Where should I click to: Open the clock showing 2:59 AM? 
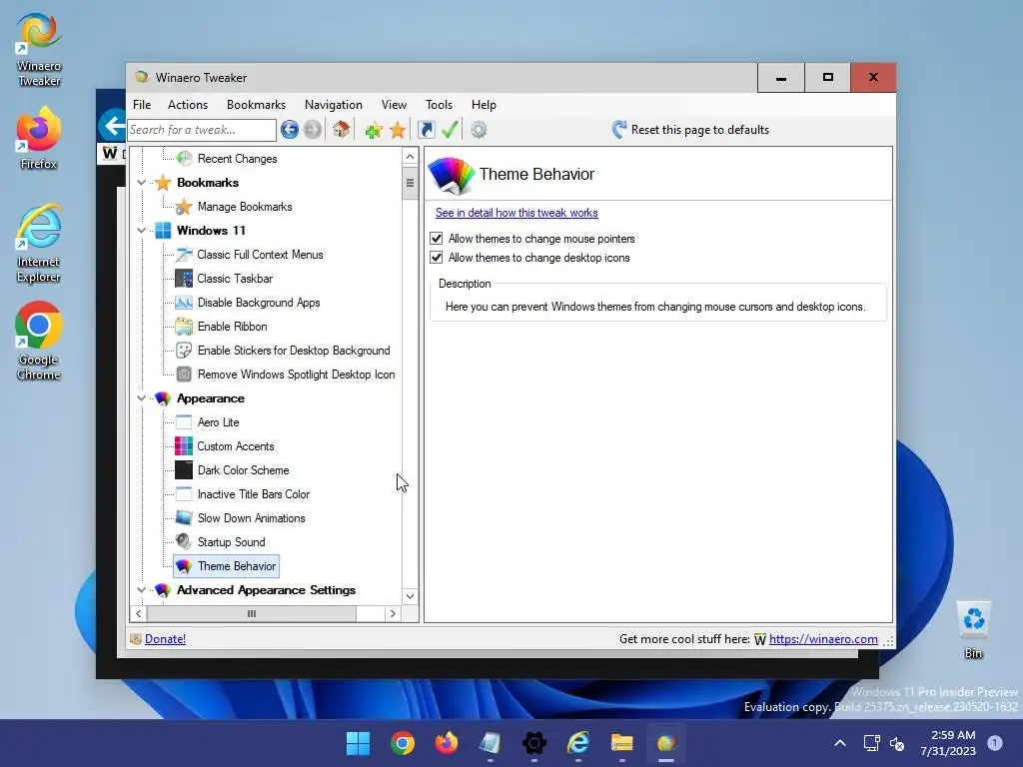click(948, 743)
